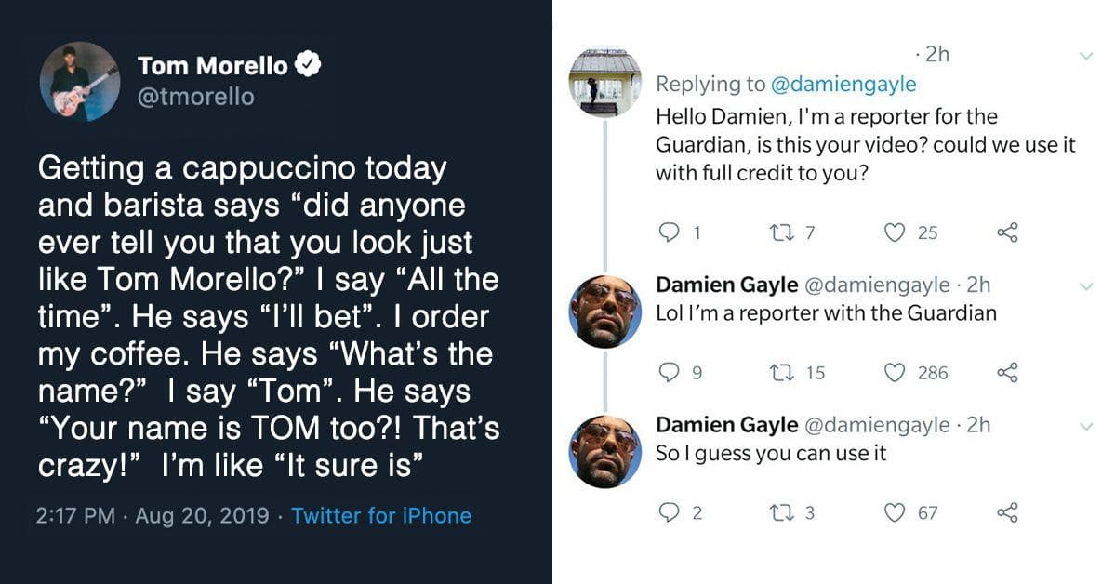Like the tweet with 67 likes
This screenshot has height=584, width=1115.
pos(895,512)
